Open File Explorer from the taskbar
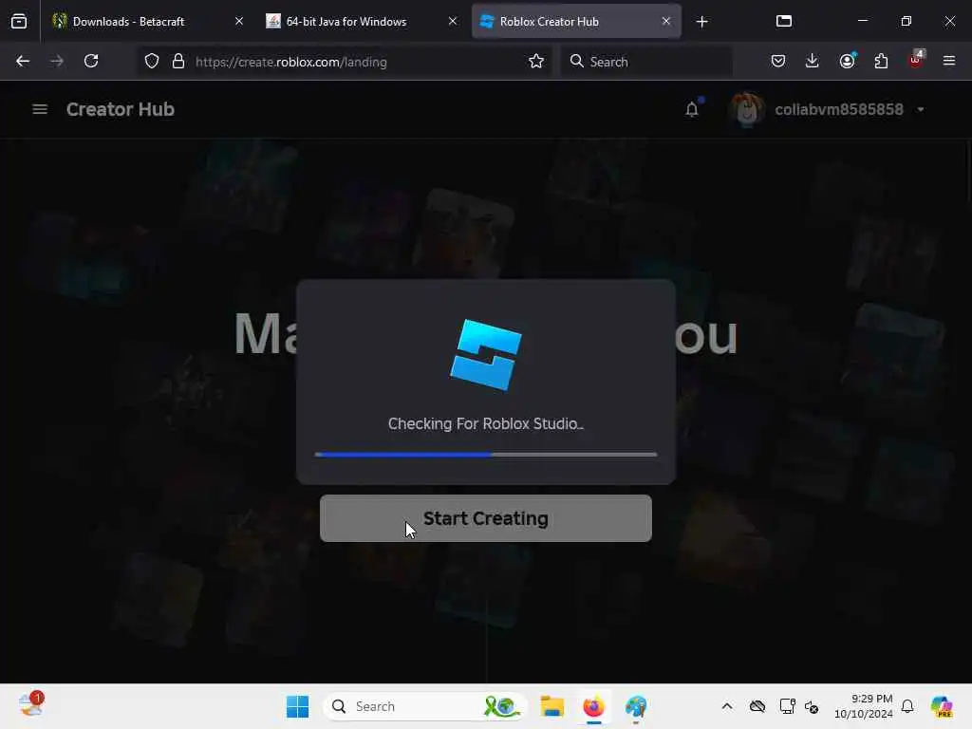This screenshot has width=972, height=729. (x=551, y=706)
